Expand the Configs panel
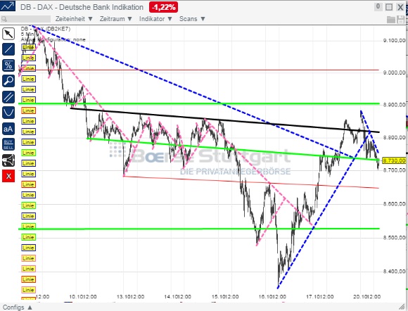This screenshot has width=408, height=311. (x=18, y=307)
